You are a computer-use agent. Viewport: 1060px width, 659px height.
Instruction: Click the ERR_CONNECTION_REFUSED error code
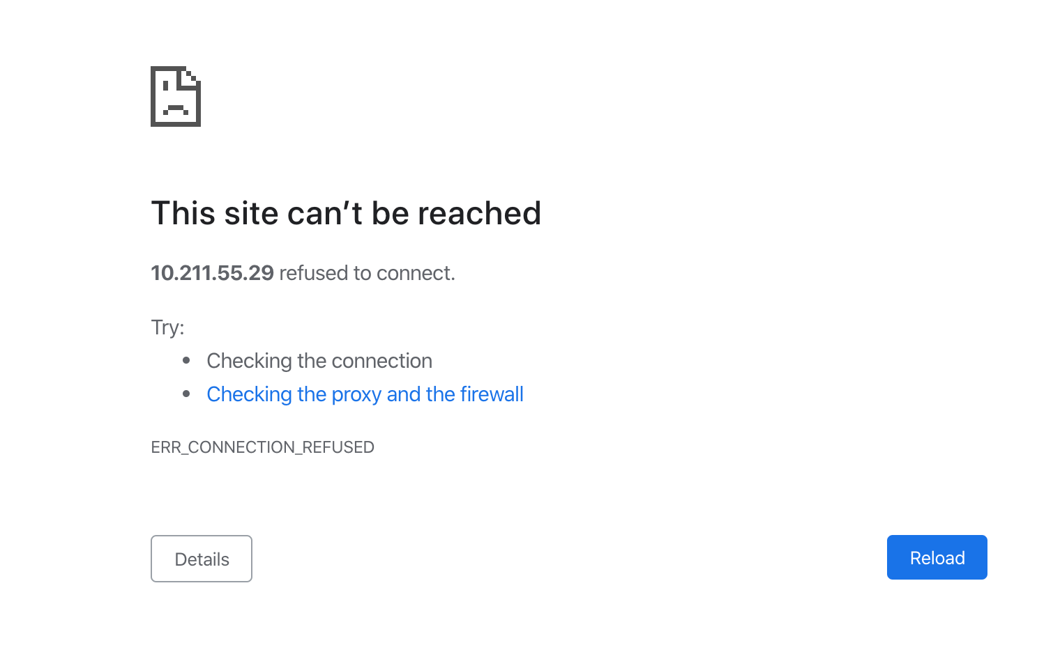tap(263, 447)
